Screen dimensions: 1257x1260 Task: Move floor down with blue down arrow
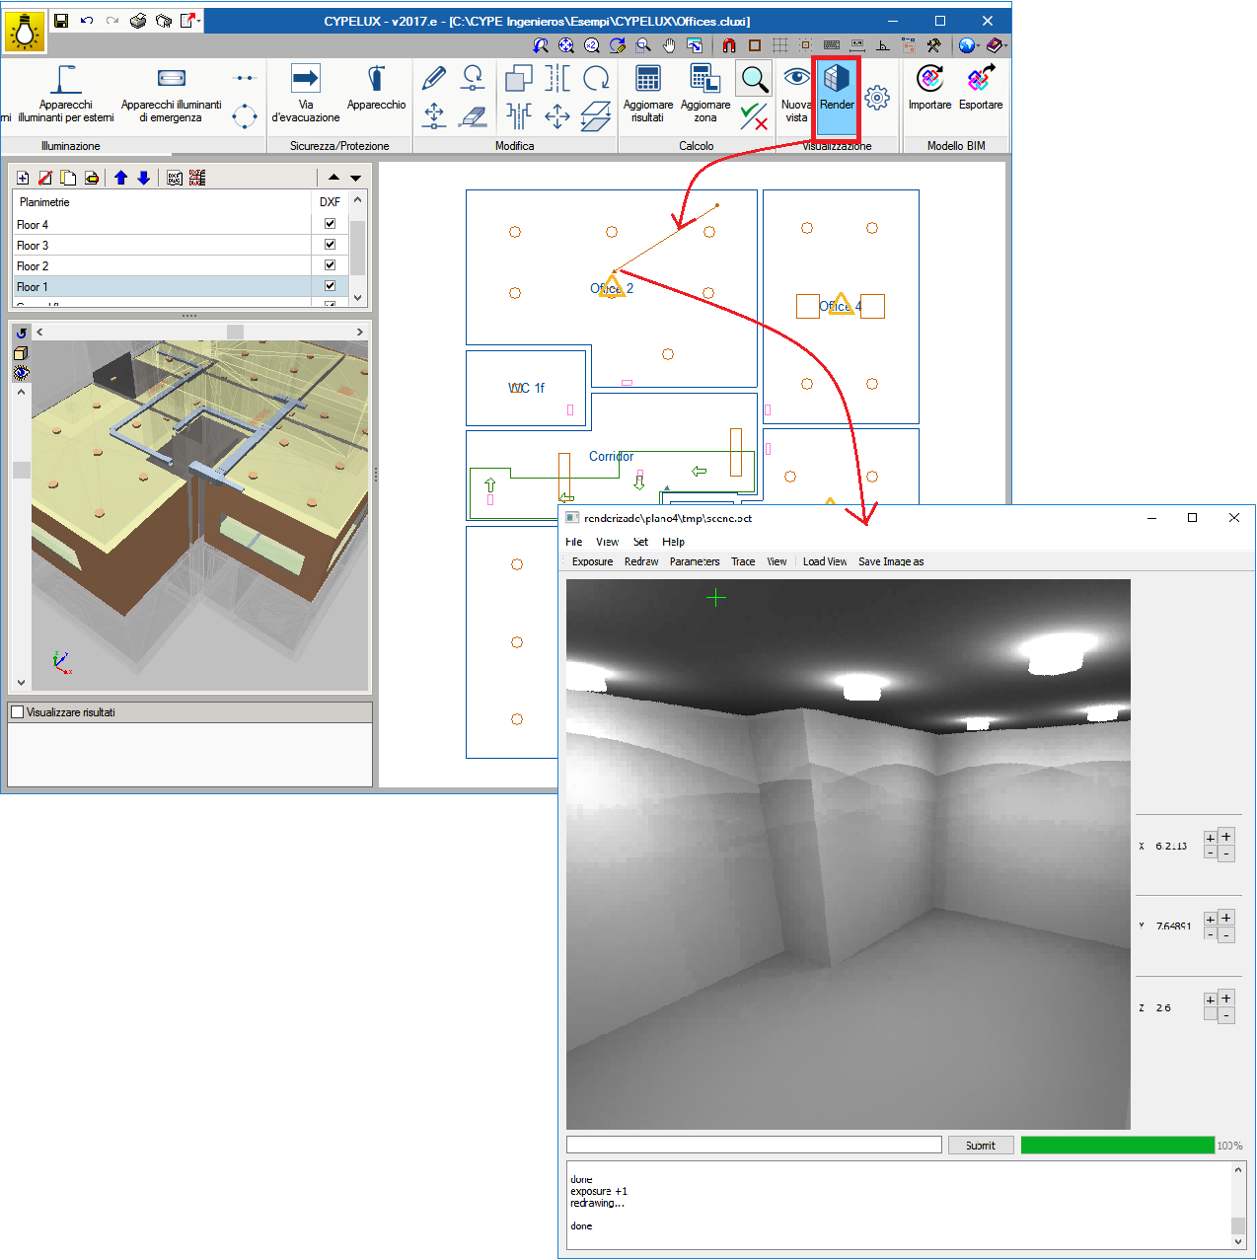(144, 178)
